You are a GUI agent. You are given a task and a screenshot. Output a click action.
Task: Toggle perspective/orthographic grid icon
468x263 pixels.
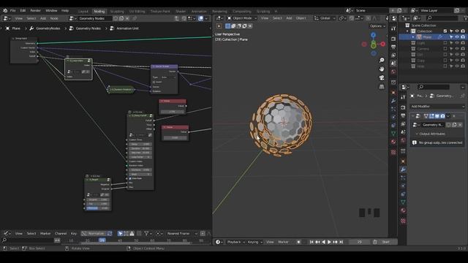(x=382, y=87)
